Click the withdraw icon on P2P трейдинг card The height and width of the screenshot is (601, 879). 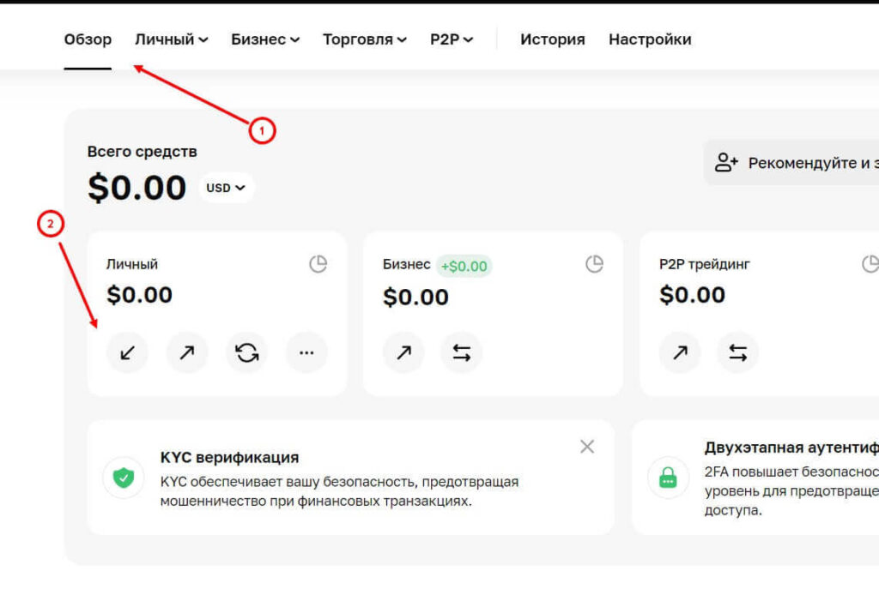[679, 352]
